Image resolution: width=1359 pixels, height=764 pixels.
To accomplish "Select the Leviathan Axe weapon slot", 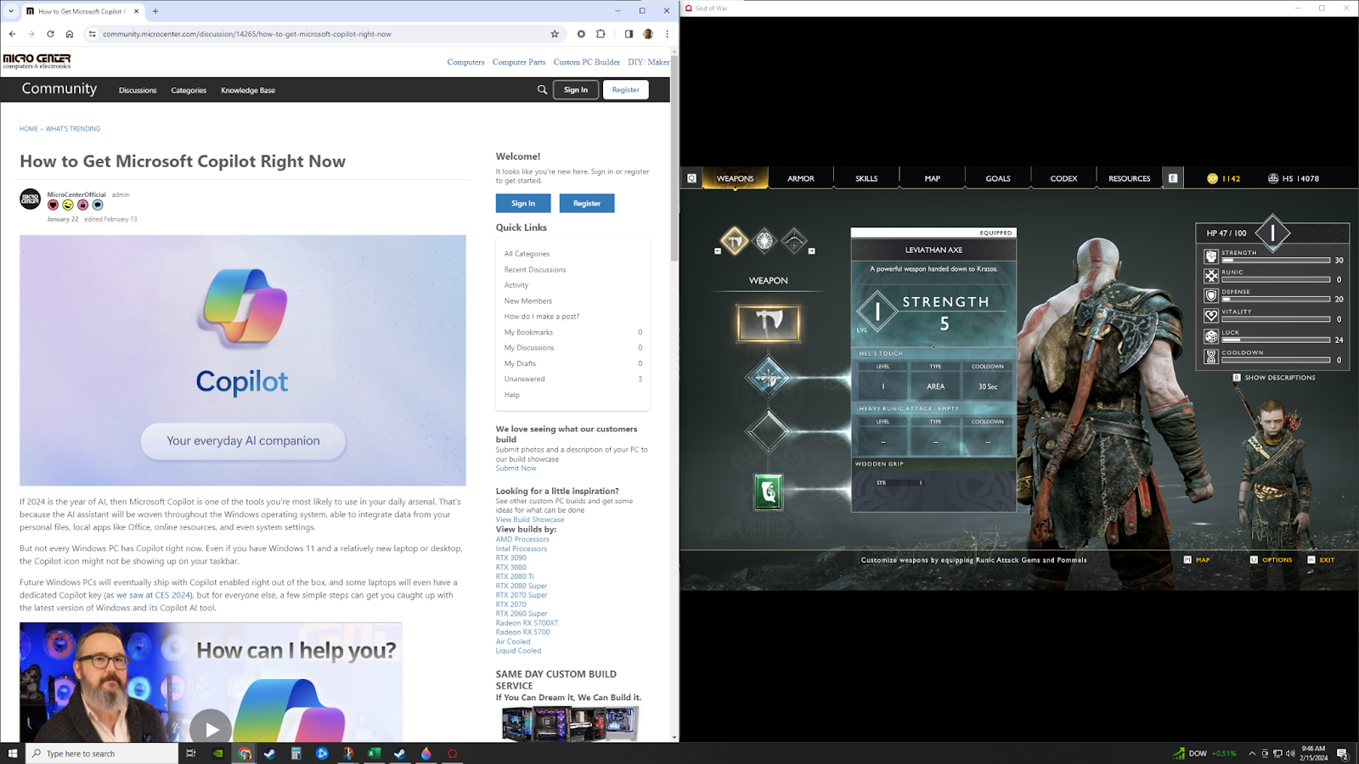I will pos(769,323).
